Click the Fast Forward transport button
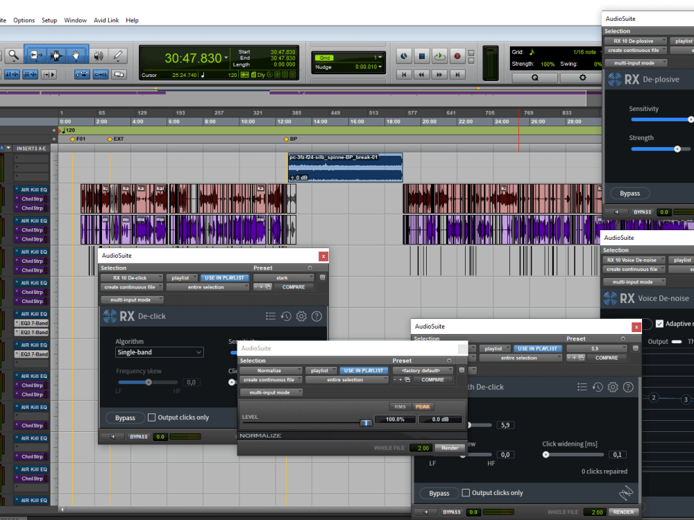The image size is (694, 520). (x=439, y=75)
